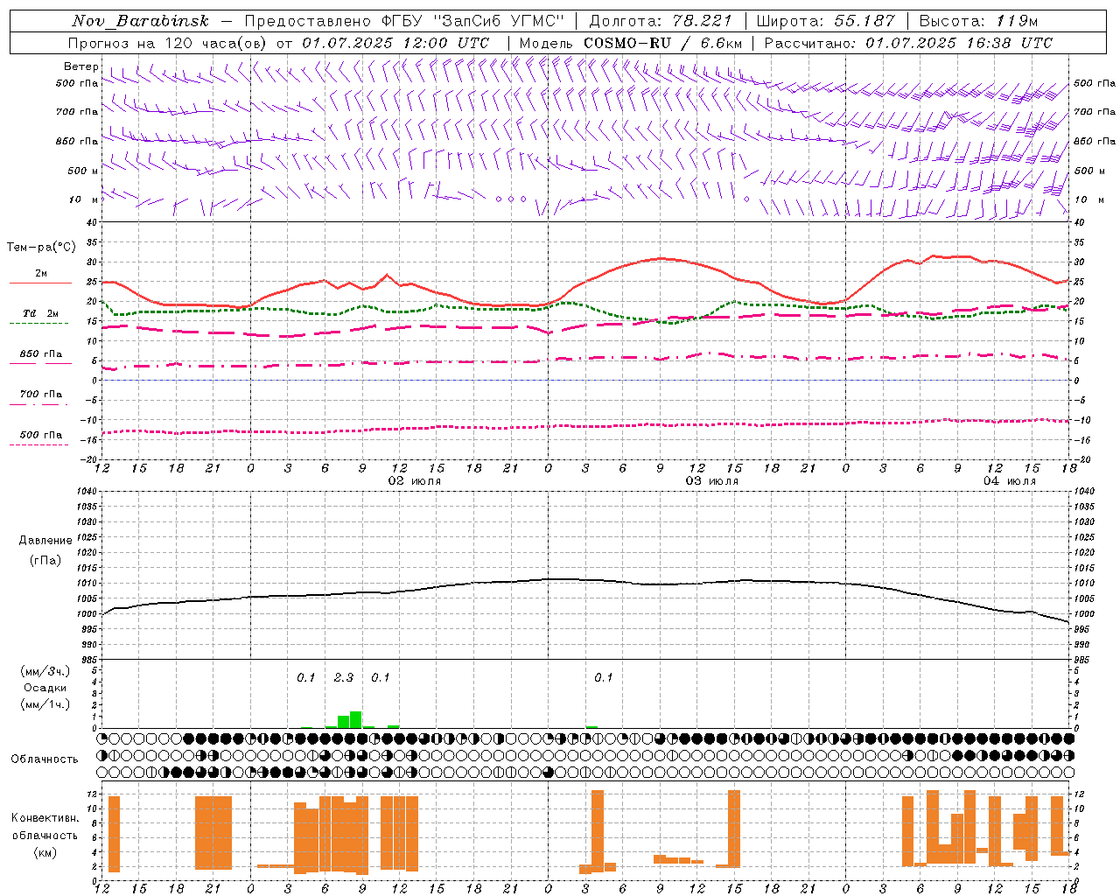Select the forecast start time 01.07.2025 12:00 UTC
The height and width of the screenshot is (896, 1120).
pyautogui.click(x=396, y=43)
